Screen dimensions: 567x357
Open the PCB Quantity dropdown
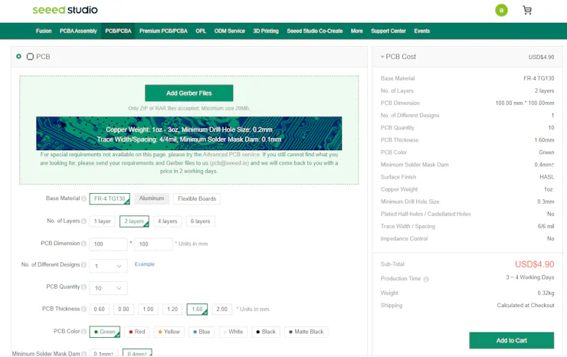click(108, 288)
